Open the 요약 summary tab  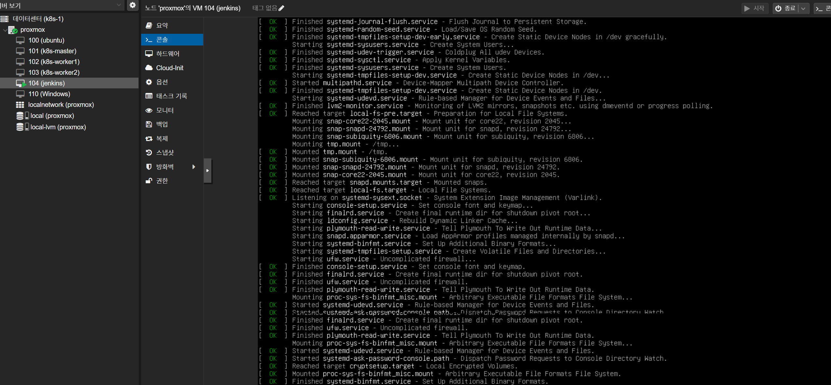[172, 25]
